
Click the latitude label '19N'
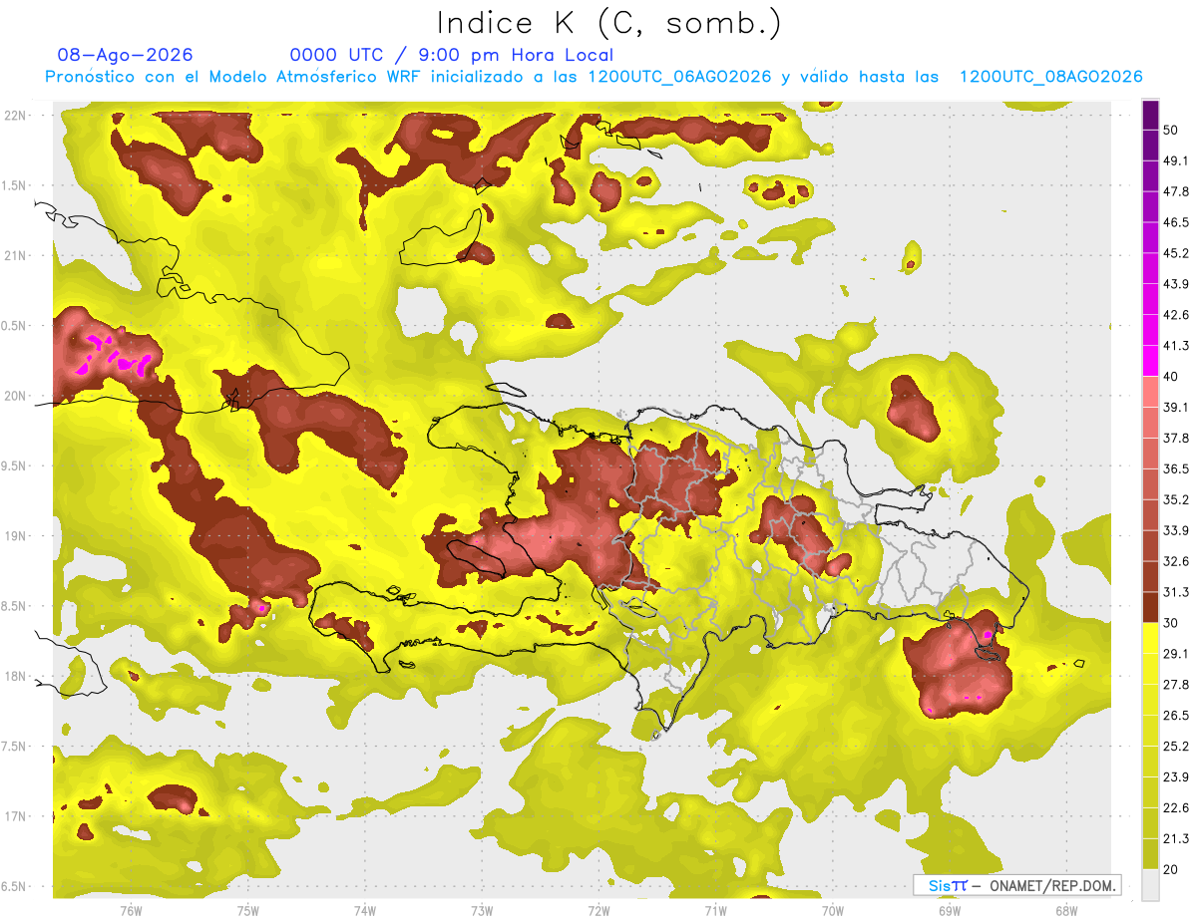click(x=15, y=536)
